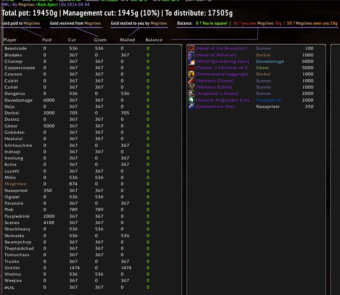The image size is (340, 295).
Task: Click price 5000 for Prestor's Talisman
Action: 308,68
